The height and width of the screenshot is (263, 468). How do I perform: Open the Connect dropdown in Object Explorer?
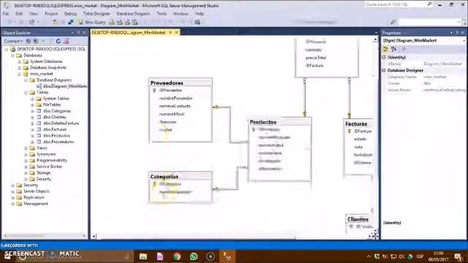pyautogui.click(x=13, y=41)
